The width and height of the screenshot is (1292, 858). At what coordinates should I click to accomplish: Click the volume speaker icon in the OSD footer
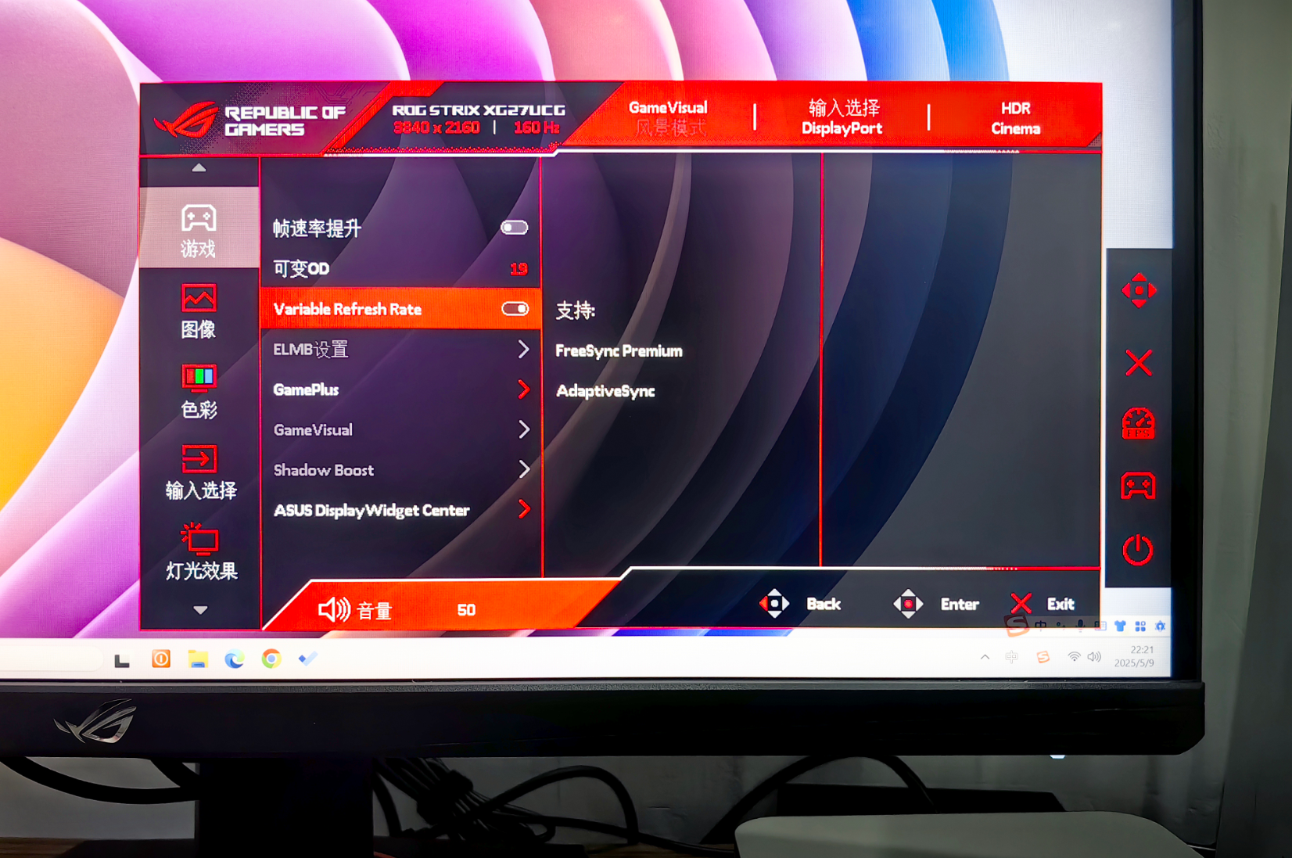[334, 609]
